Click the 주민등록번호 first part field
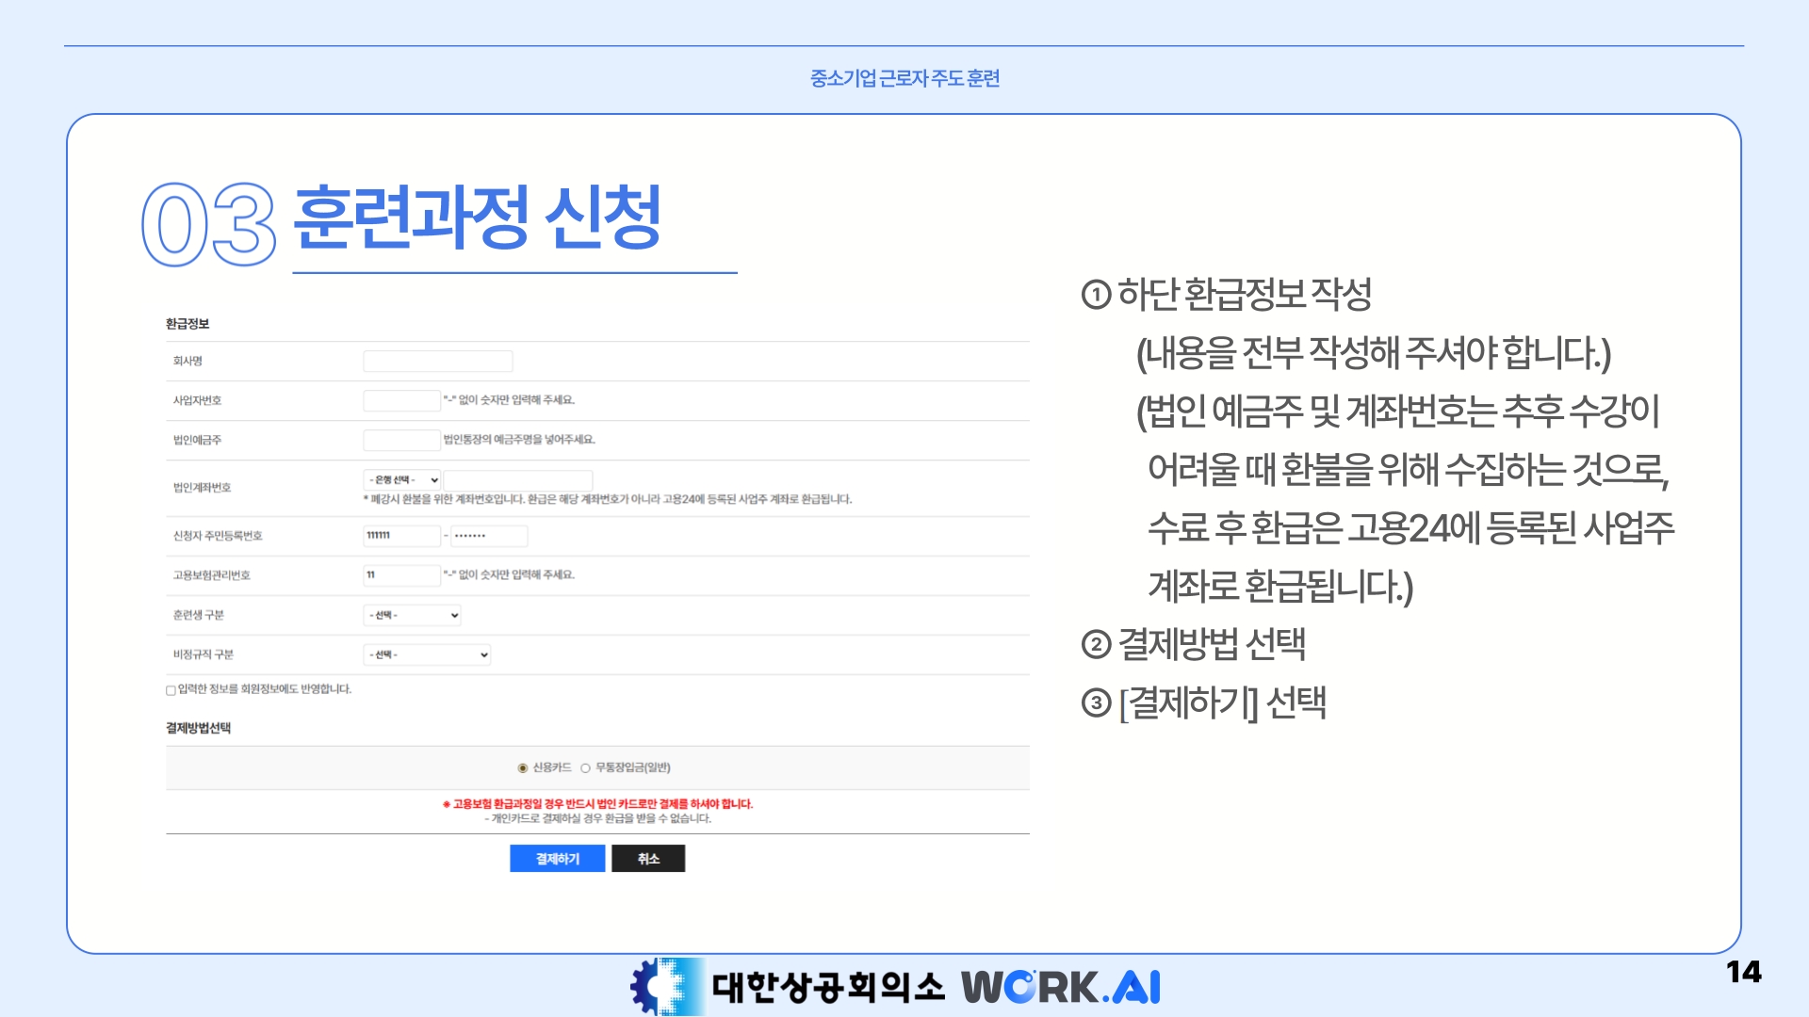 click(401, 536)
